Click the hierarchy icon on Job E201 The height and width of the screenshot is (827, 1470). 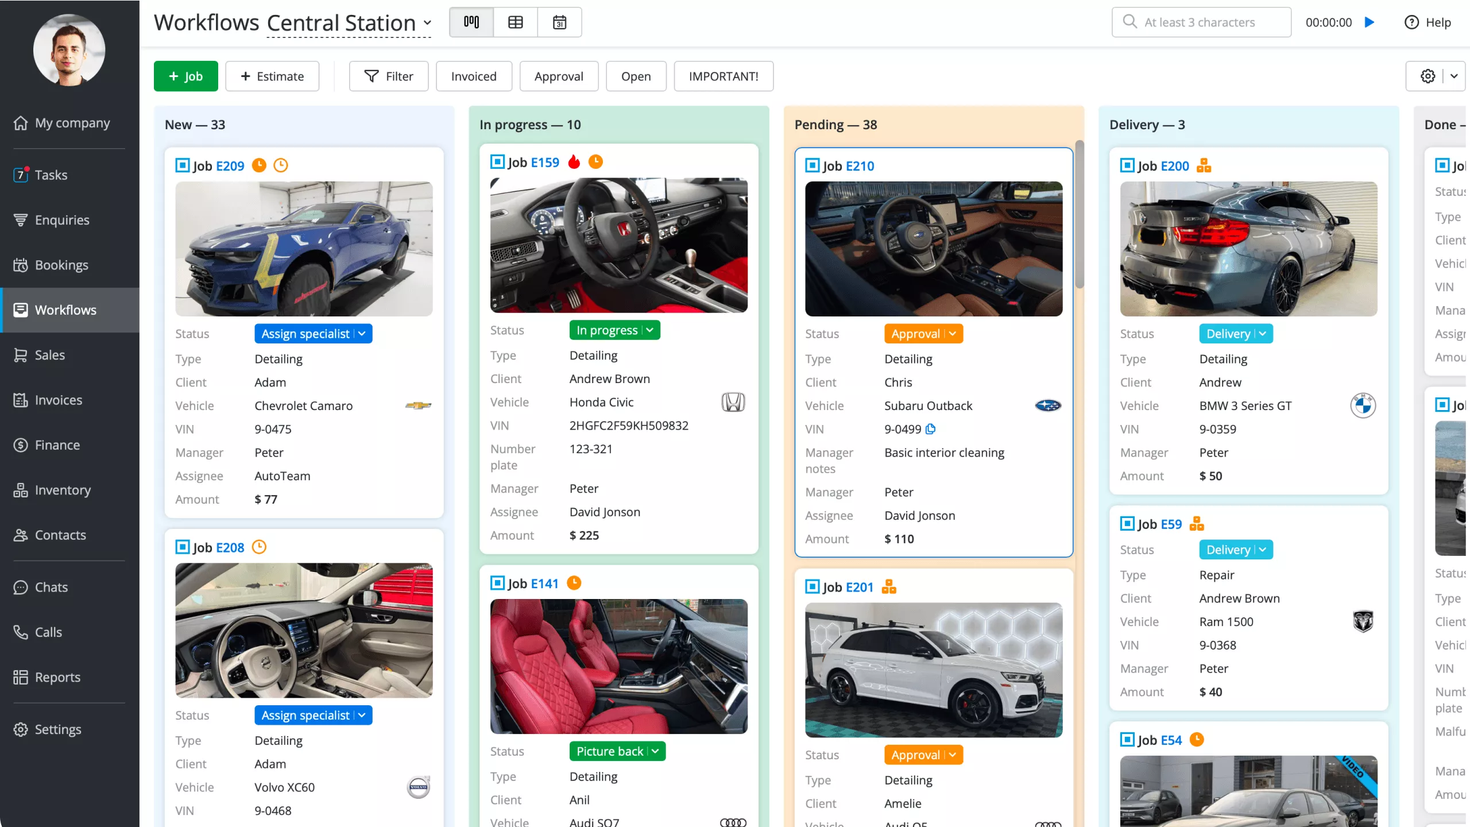coord(889,586)
